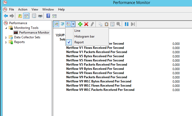The width and height of the screenshot is (192, 116).
Task: Click the Zoom magnifier icon
Action: [118, 24]
